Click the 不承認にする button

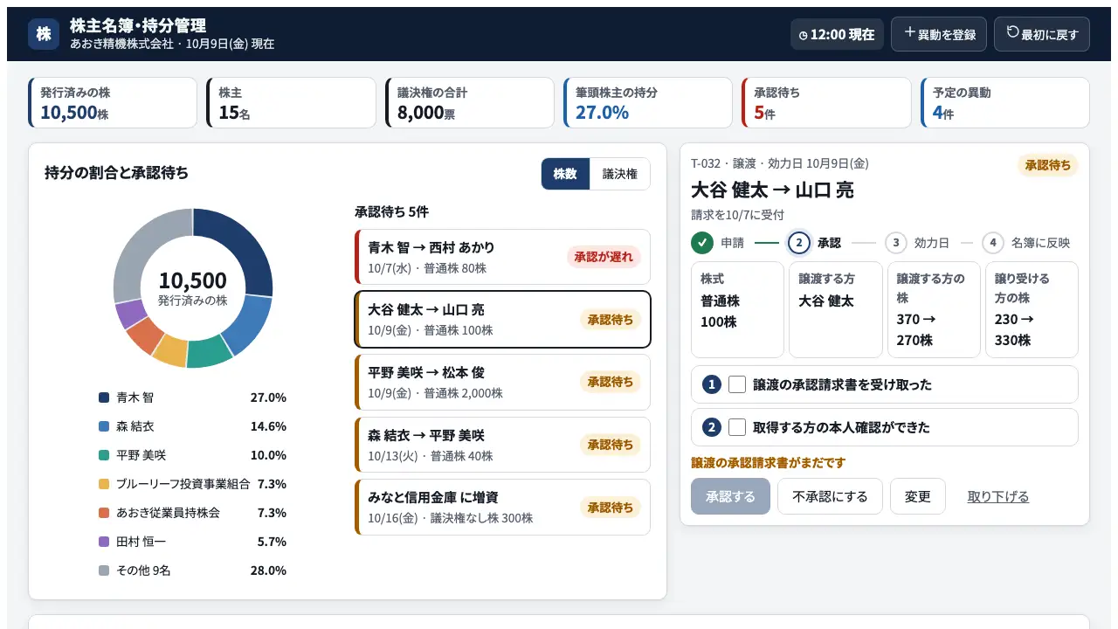click(830, 496)
